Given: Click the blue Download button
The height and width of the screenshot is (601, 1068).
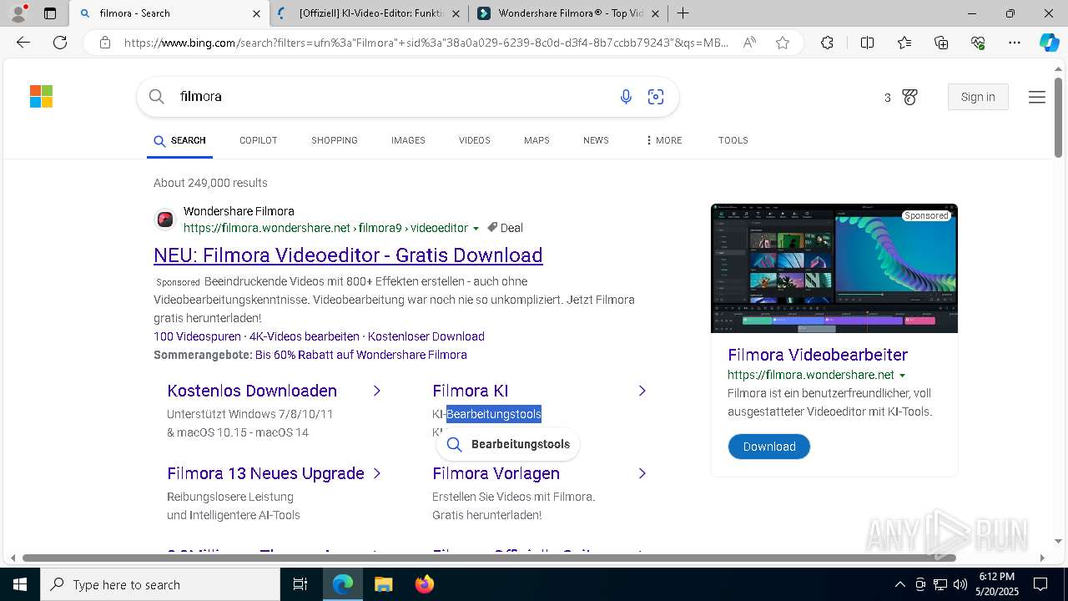Looking at the screenshot, I should pyautogui.click(x=769, y=447).
